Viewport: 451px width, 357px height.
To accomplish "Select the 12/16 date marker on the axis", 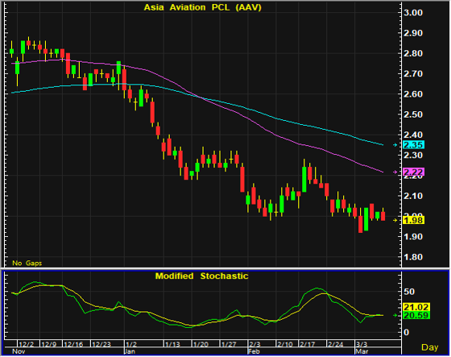I will coord(73,344).
